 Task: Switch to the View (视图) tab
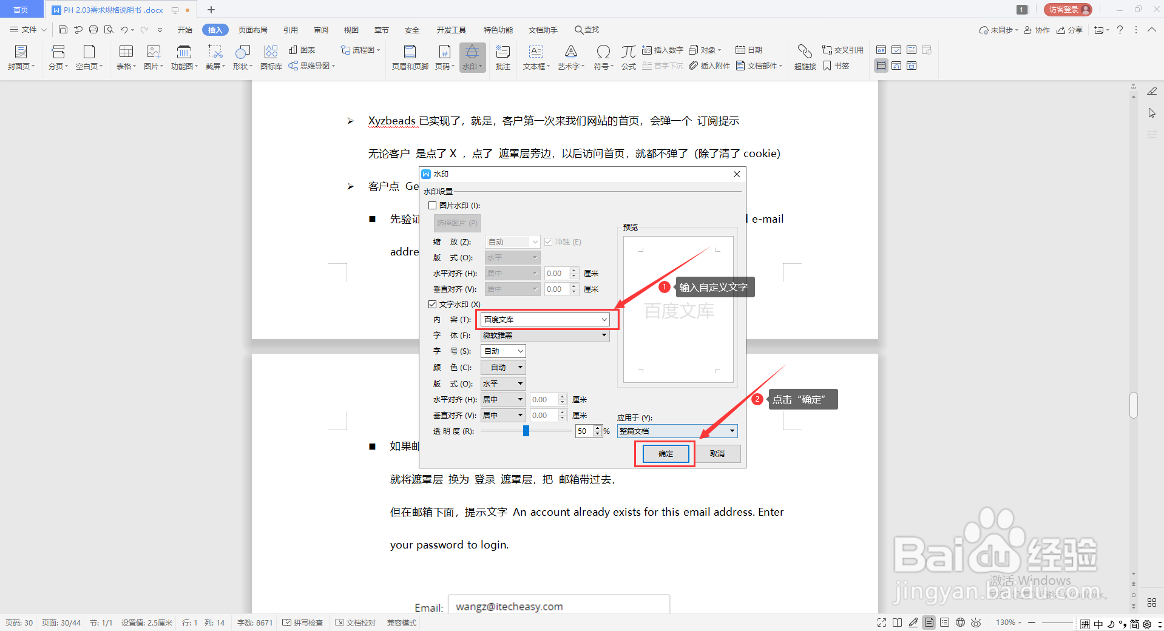[351, 30]
